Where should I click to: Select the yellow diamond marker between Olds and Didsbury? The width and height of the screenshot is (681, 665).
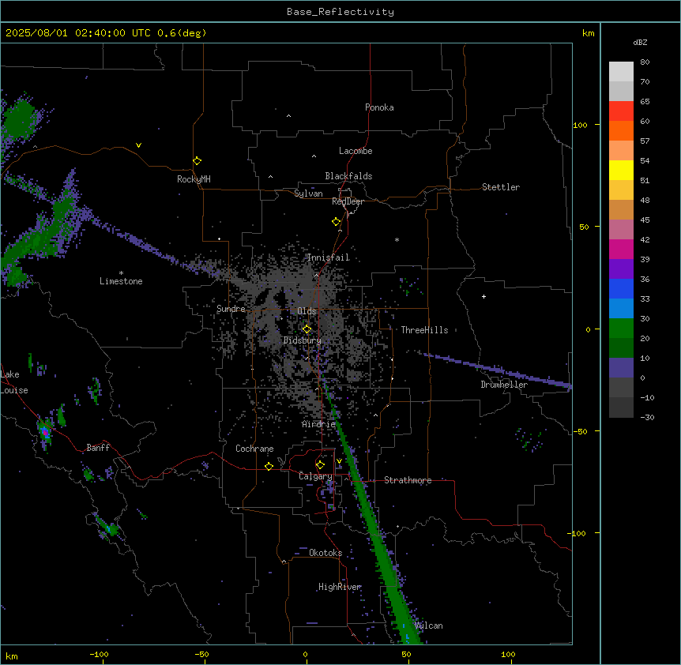(x=307, y=329)
